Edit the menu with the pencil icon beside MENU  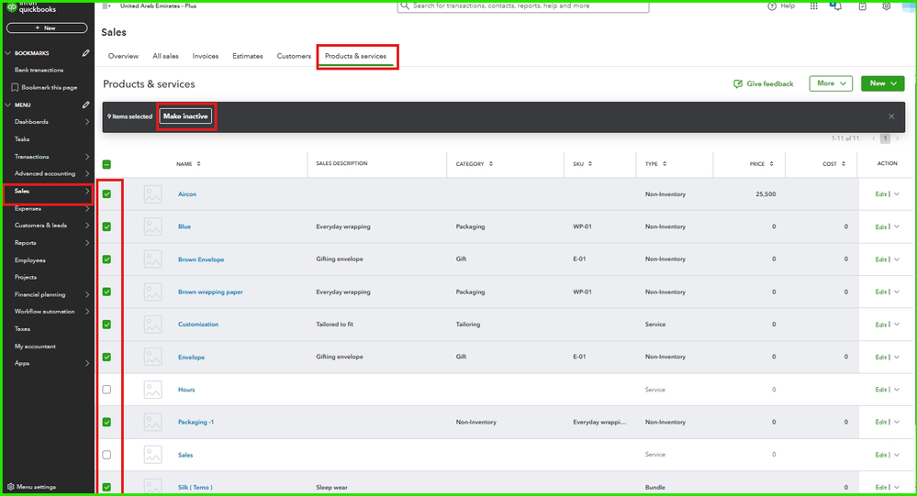(x=85, y=105)
